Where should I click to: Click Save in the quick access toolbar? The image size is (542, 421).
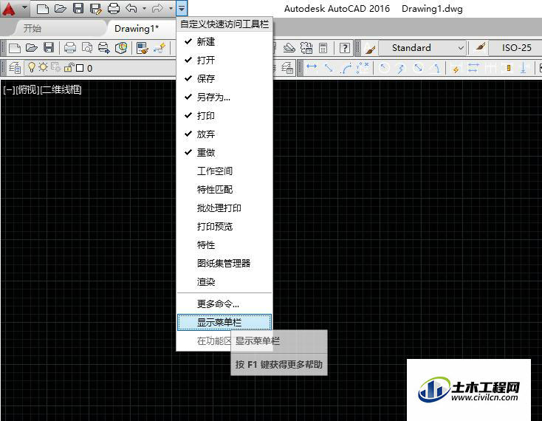coord(78,8)
